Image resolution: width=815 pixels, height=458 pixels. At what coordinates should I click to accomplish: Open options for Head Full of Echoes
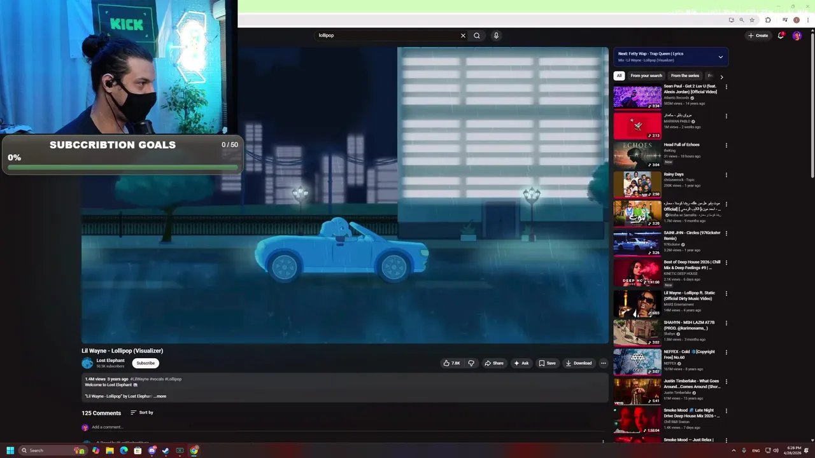[x=726, y=146]
